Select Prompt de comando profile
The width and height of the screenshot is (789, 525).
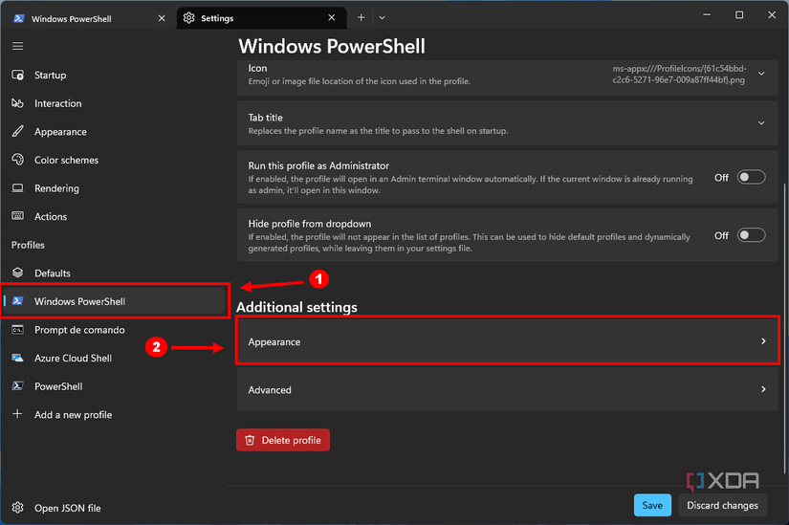tap(79, 330)
